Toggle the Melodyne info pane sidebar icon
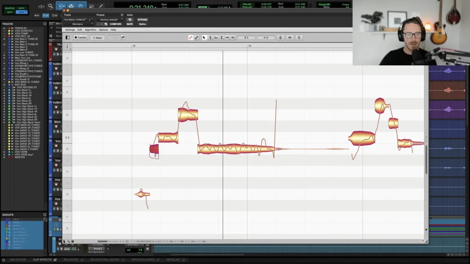 click(x=67, y=38)
